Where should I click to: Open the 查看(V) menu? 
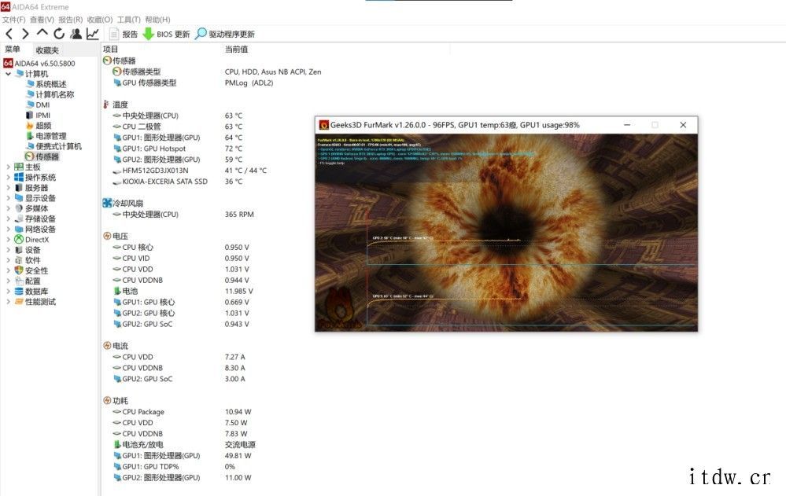[42, 20]
